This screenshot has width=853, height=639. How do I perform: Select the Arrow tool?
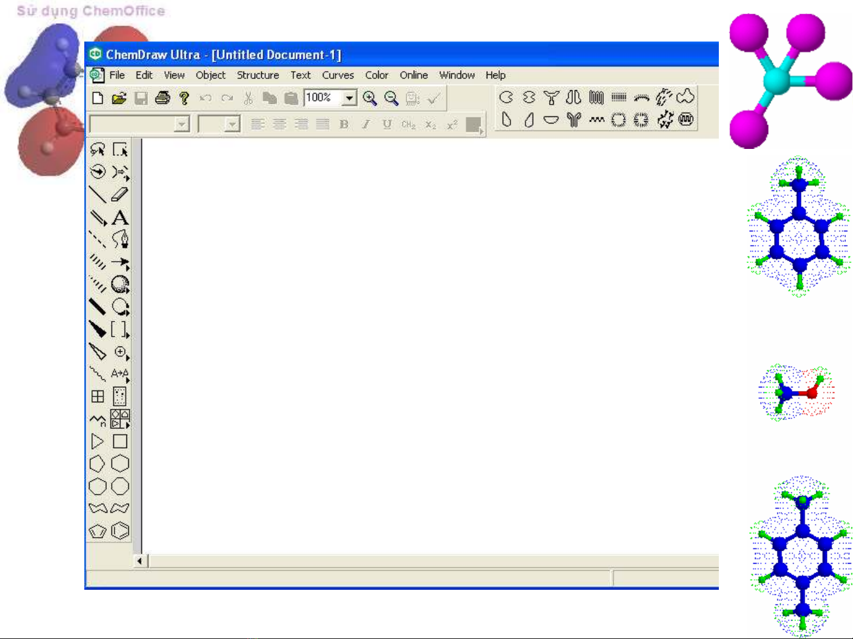pos(120,262)
